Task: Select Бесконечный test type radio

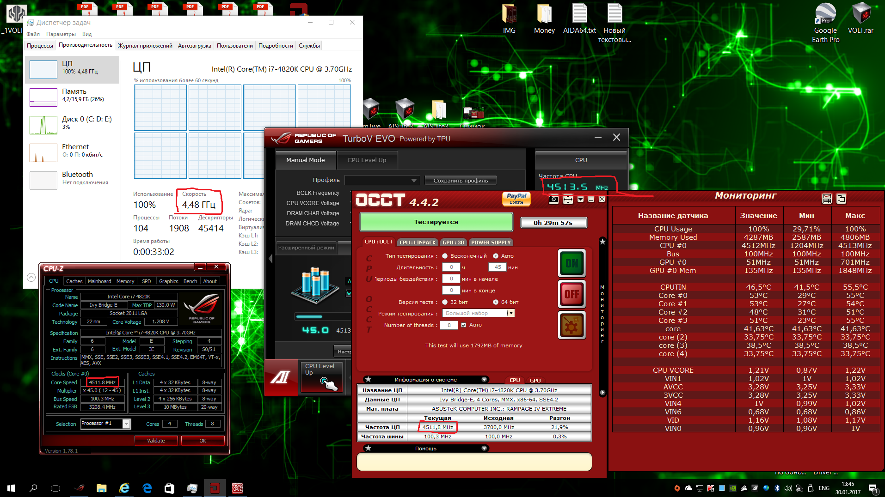Action: [445, 256]
